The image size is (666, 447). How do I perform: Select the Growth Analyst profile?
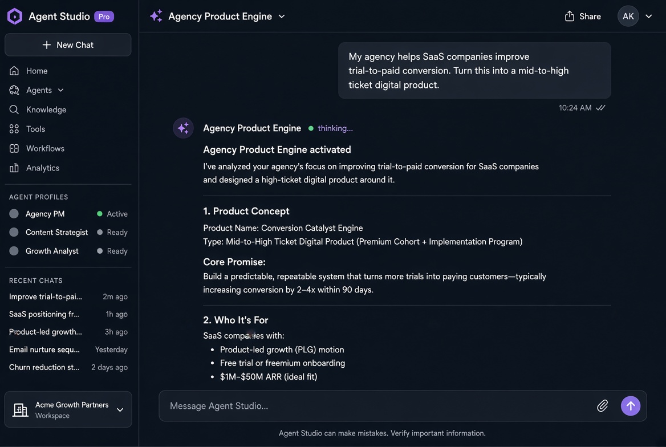68,251
